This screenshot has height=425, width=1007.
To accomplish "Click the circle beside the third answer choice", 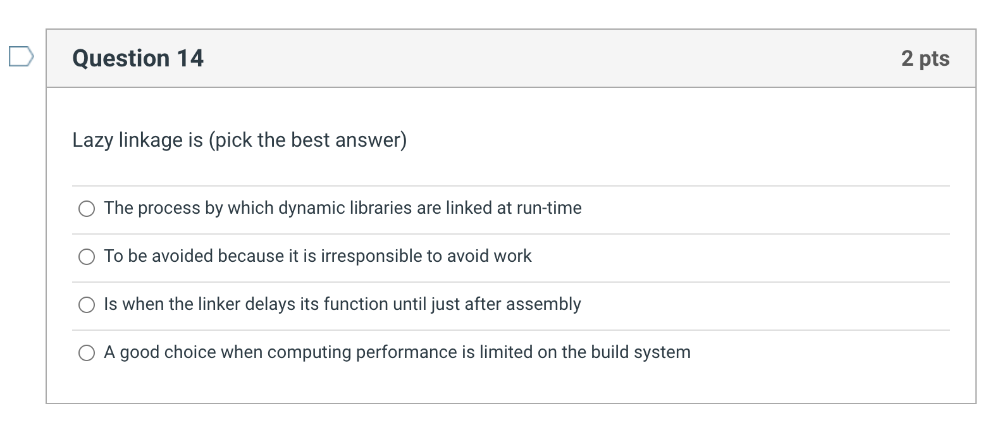I will click(x=87, y=304).
